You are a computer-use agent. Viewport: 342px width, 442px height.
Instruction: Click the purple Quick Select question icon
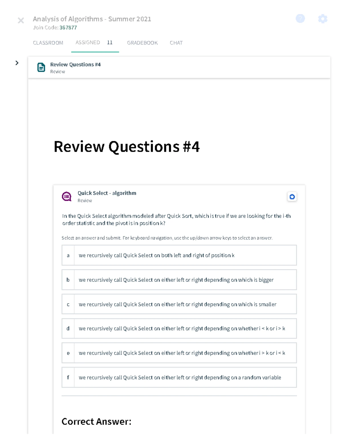[x=67, y=196]
